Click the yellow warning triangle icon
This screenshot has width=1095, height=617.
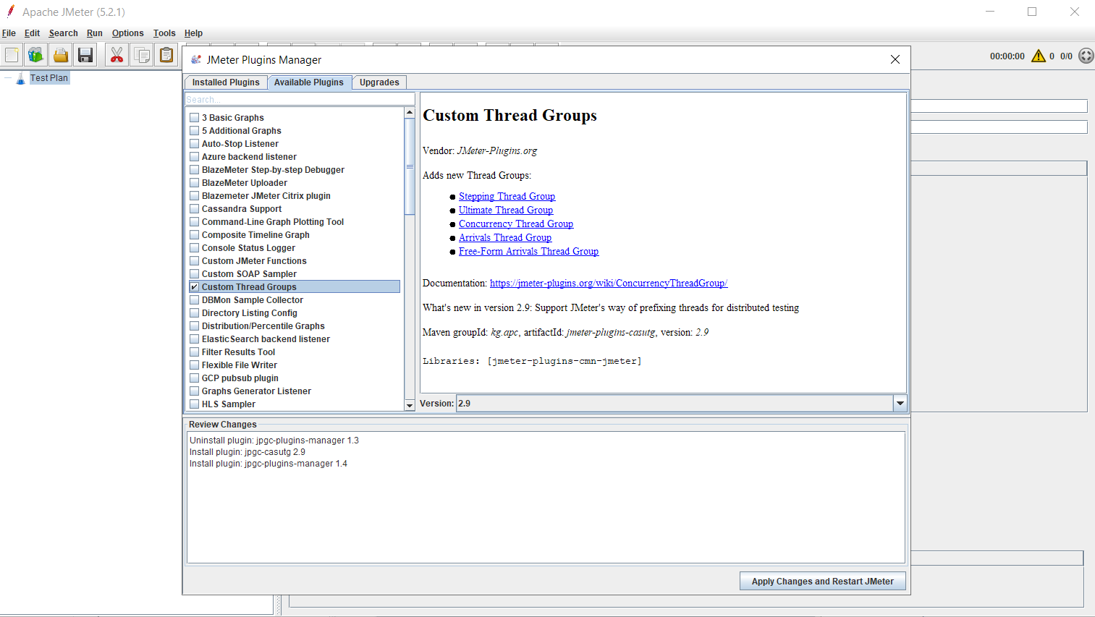pyautogui.click(x=1039, y=56)
